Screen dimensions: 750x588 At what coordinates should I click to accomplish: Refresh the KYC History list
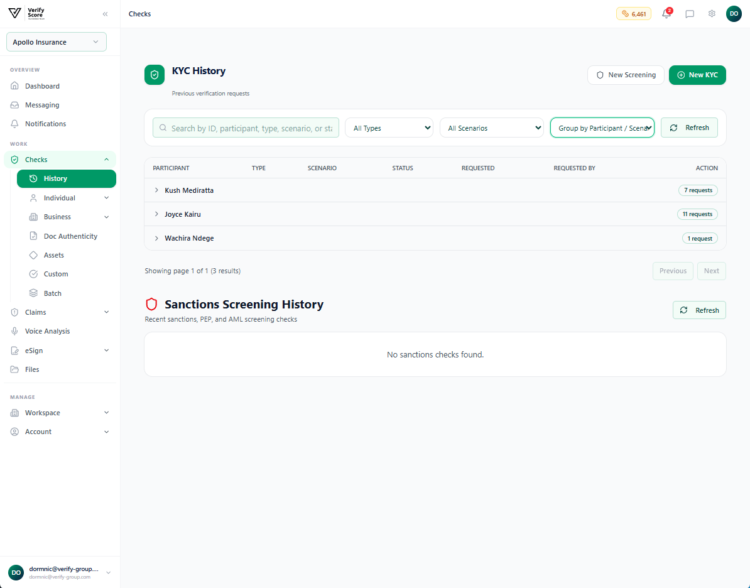pyautogui.click(x=689, y=128)
